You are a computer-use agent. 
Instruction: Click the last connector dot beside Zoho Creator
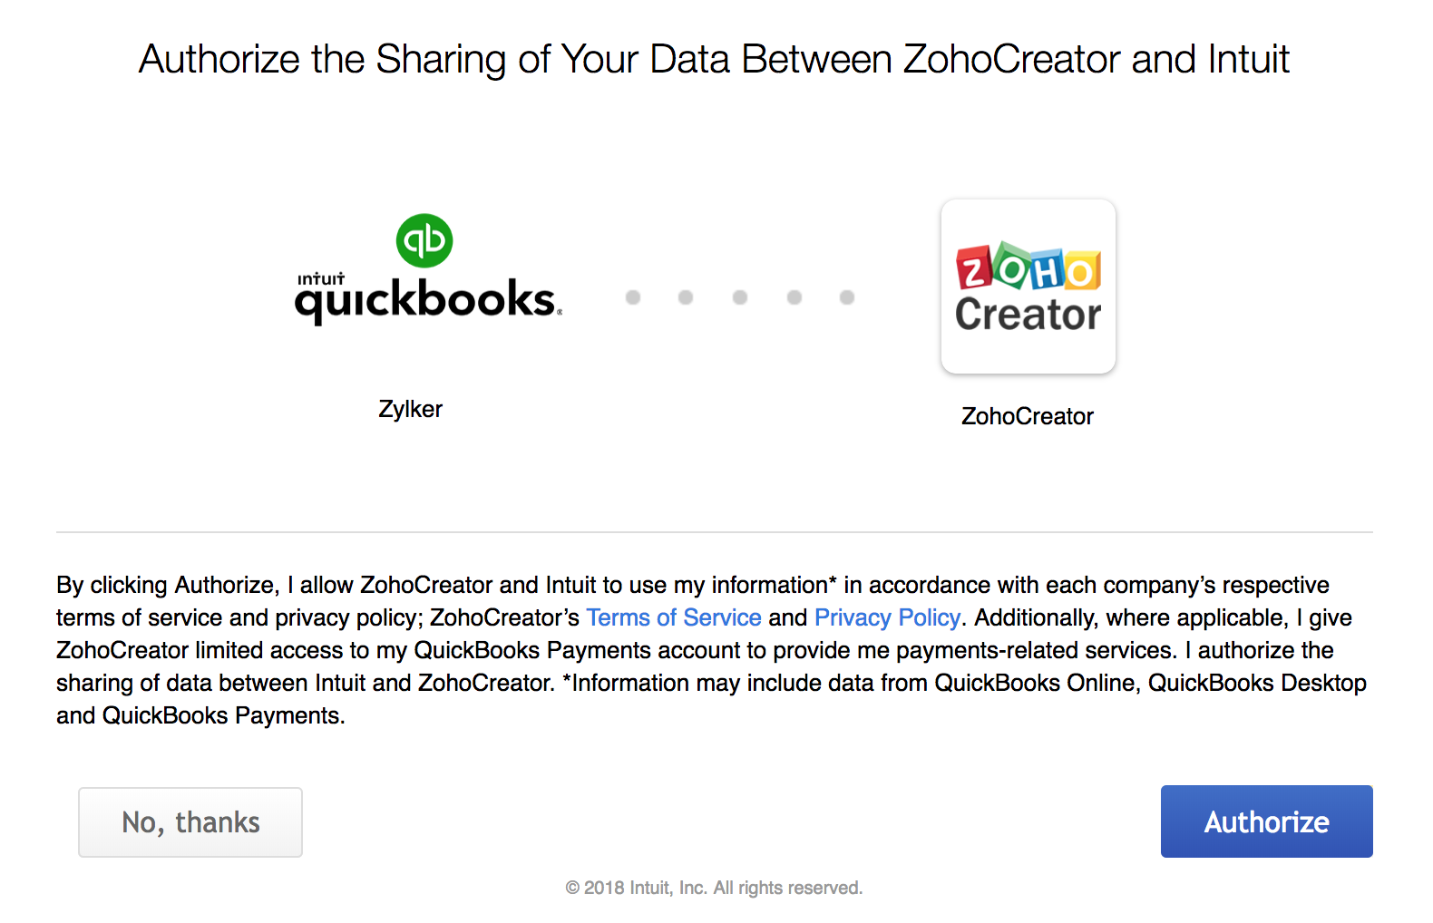(x=847, y=297)
